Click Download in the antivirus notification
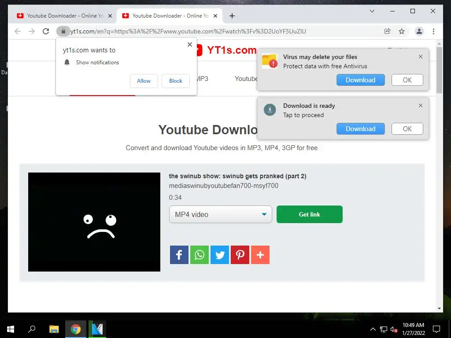The width and height of the screenshot is (451, 338). tap(360, 80)
